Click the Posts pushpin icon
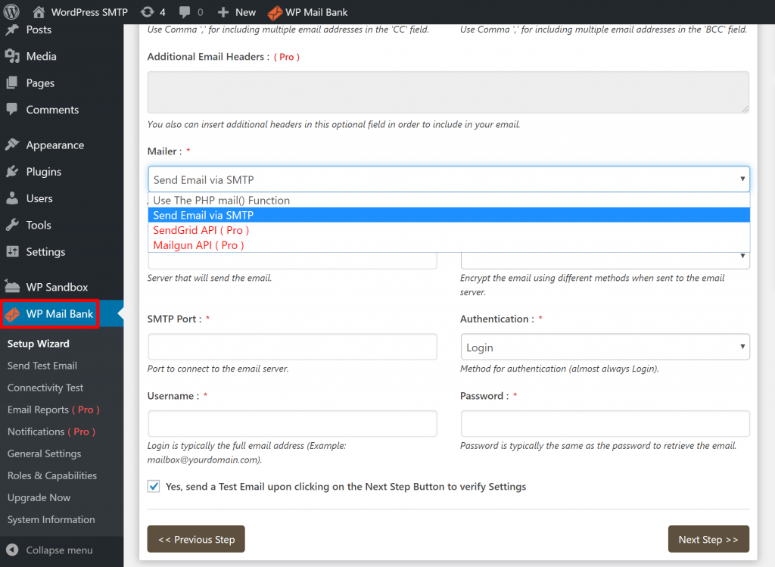 point(12,30)
